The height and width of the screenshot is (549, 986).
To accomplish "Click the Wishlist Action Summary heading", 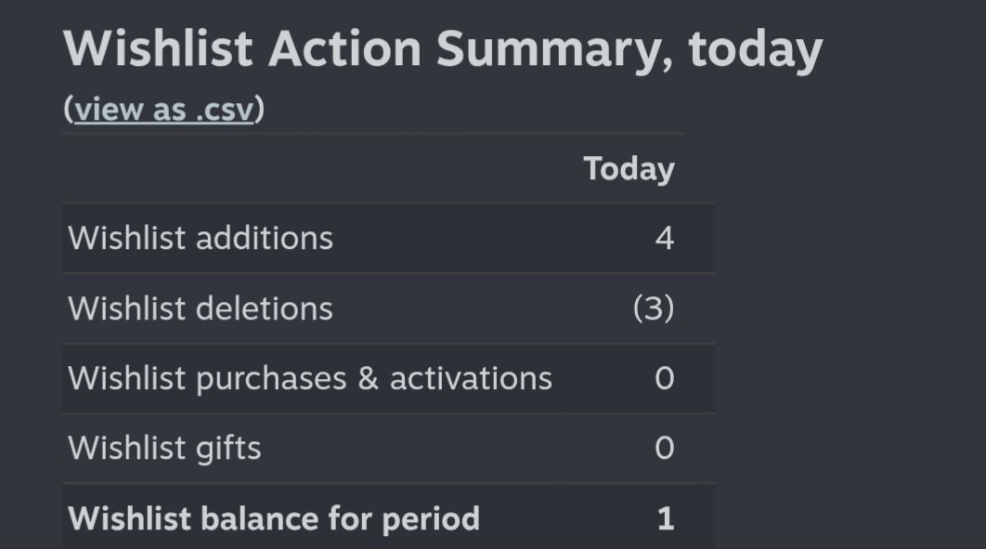I will coord(443,49).
